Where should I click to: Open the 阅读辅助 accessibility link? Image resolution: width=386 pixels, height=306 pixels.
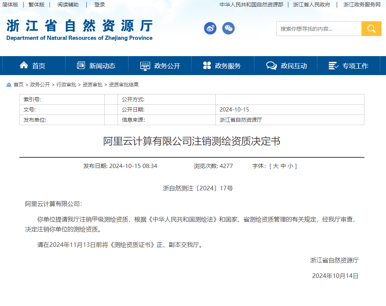(68, 5)
